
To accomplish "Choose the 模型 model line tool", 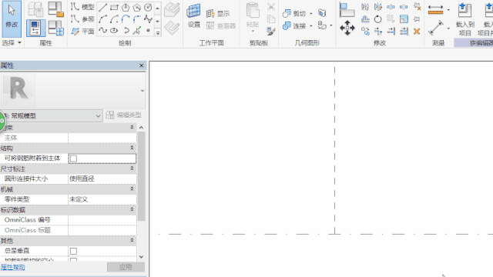I will click(82, 7).
